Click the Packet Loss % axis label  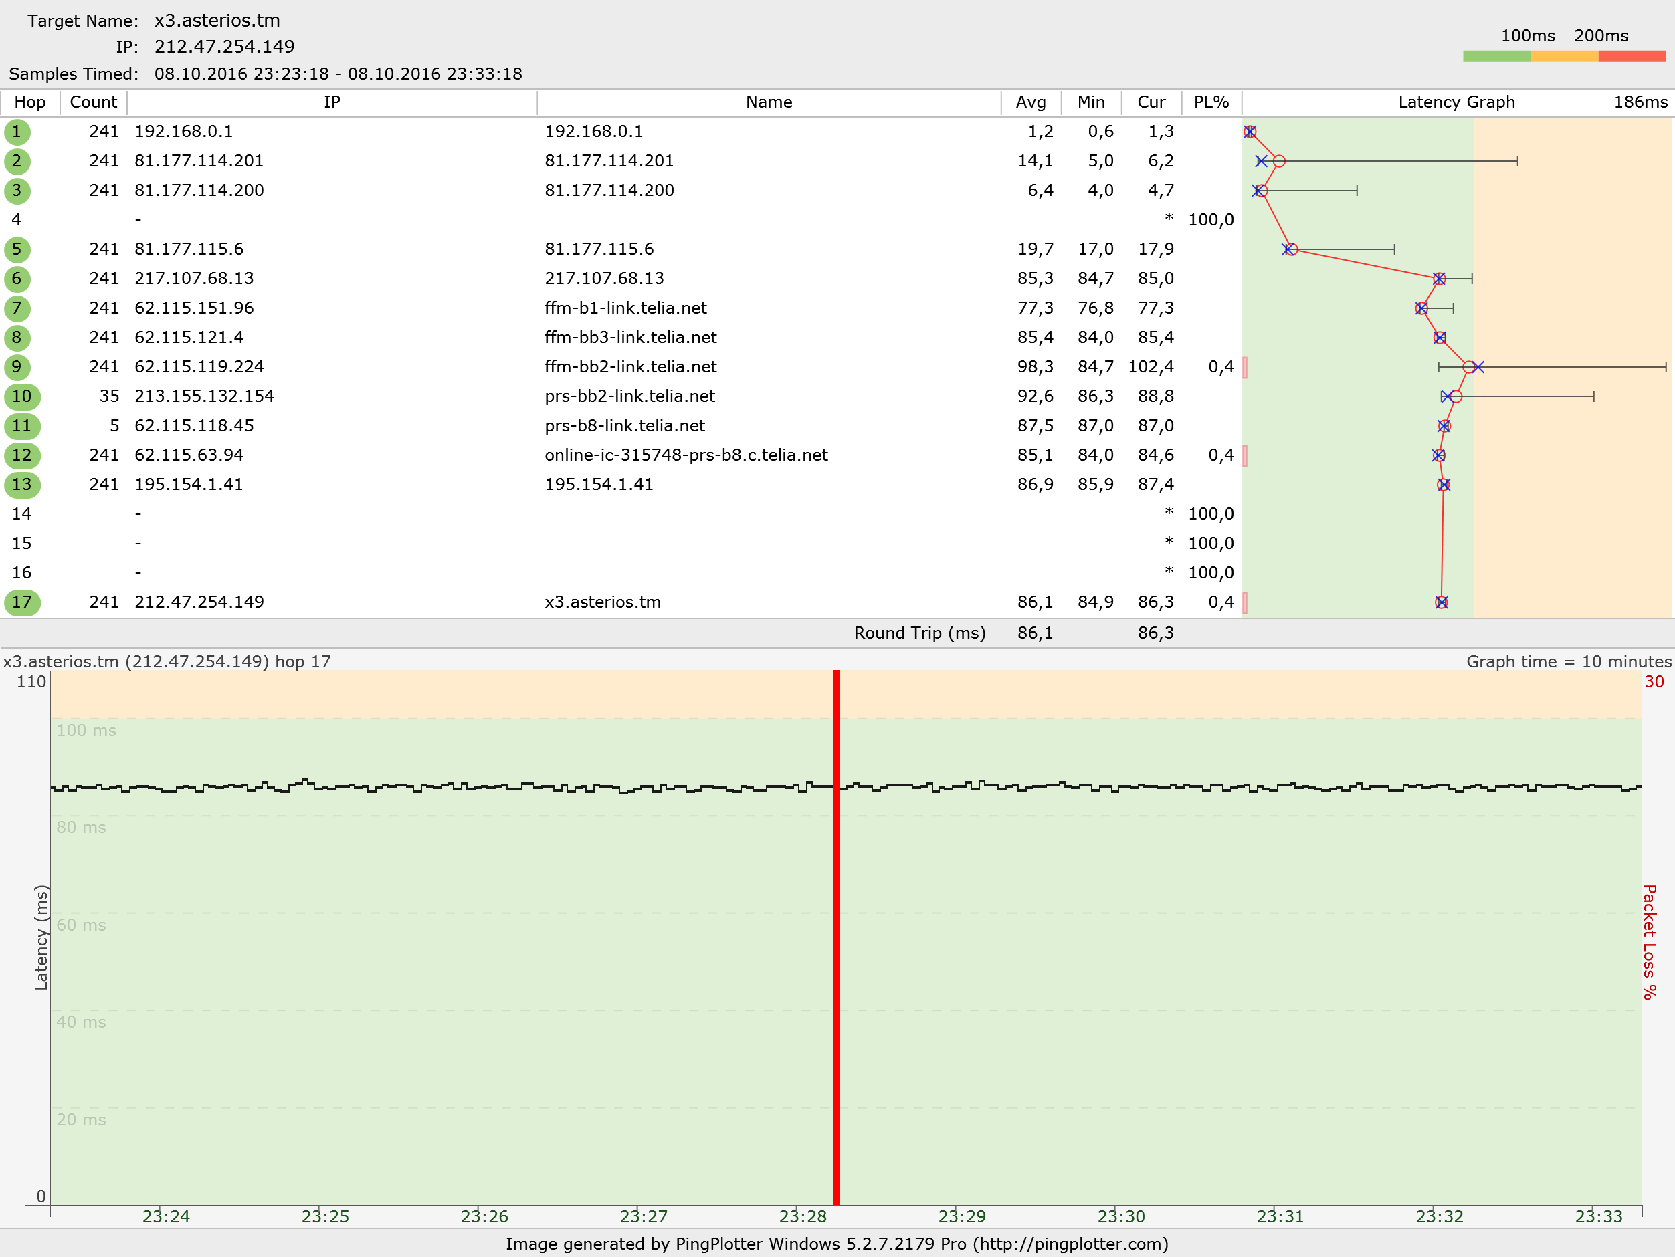(1650, 942)
